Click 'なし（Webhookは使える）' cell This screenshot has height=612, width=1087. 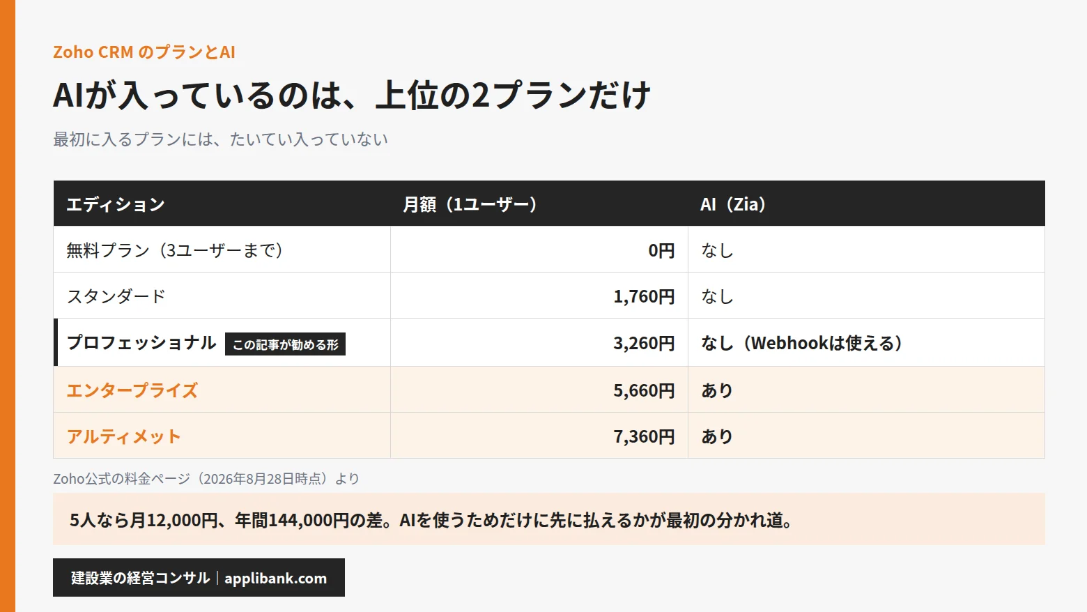pyautogui.click(x=866, y=342)
